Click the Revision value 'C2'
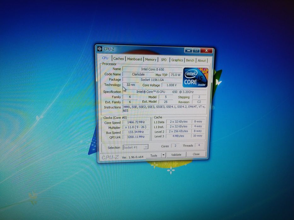This screenshot has width=294, height=220. 199,102
